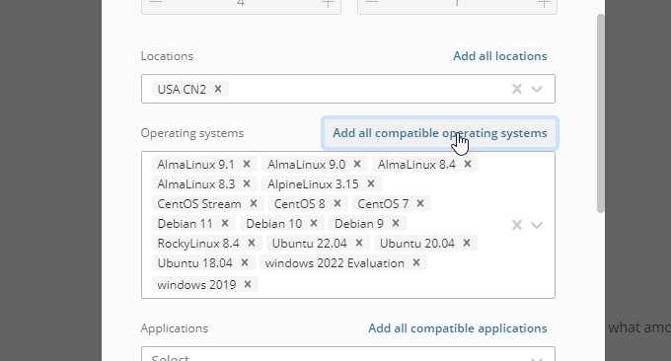Remove AlmaLinux 9.1 tag
Viewport: 671px width, 361px height.
(x=247, y=164)
